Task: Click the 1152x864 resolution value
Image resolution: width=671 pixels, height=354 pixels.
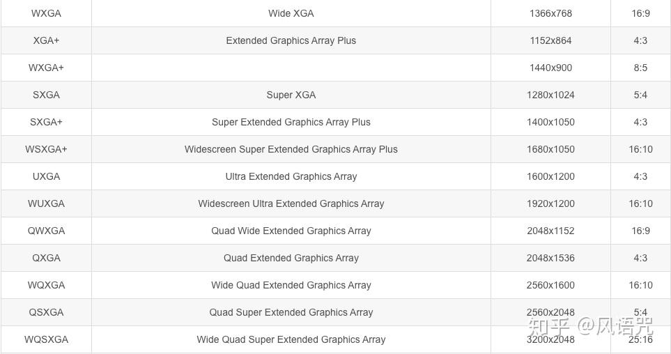Action: [x=550, y=40]
